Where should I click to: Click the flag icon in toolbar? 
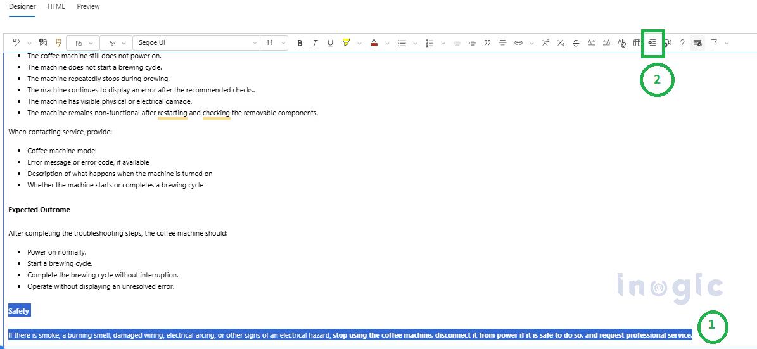point(713,42)
